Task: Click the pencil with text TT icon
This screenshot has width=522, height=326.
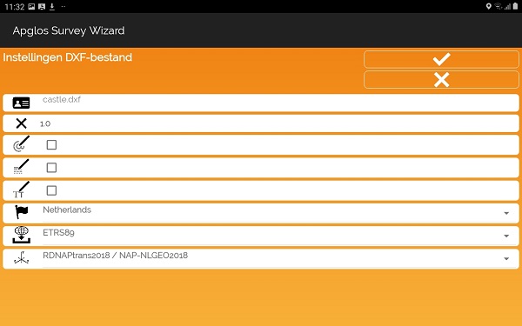Action: (21, 190)
